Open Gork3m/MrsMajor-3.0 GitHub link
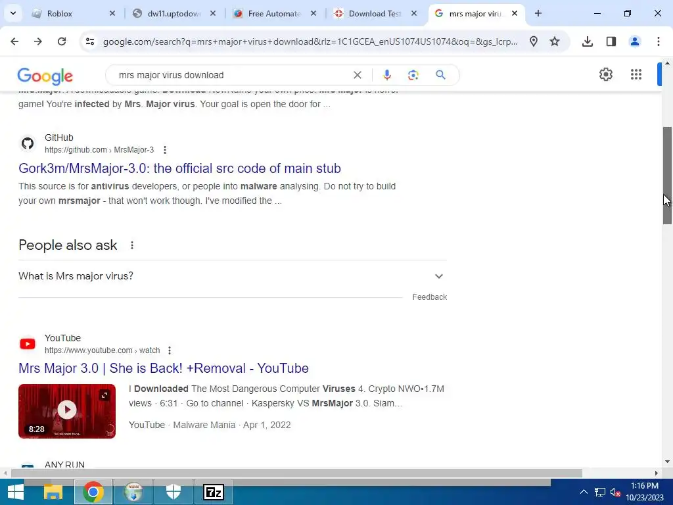This screenshot has width=673, height=505. coord(179,168)
